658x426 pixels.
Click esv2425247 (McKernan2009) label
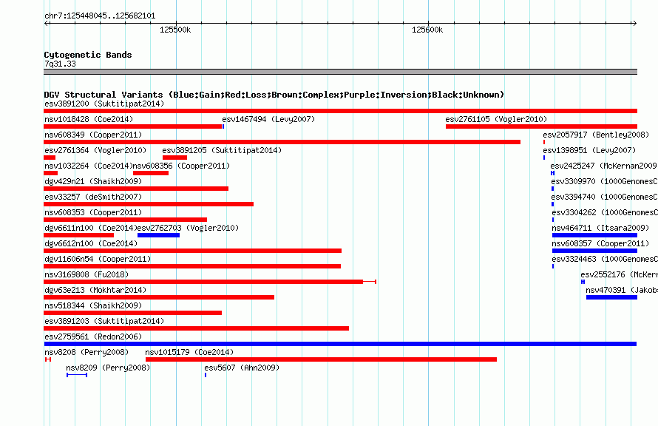coord(604,166)
